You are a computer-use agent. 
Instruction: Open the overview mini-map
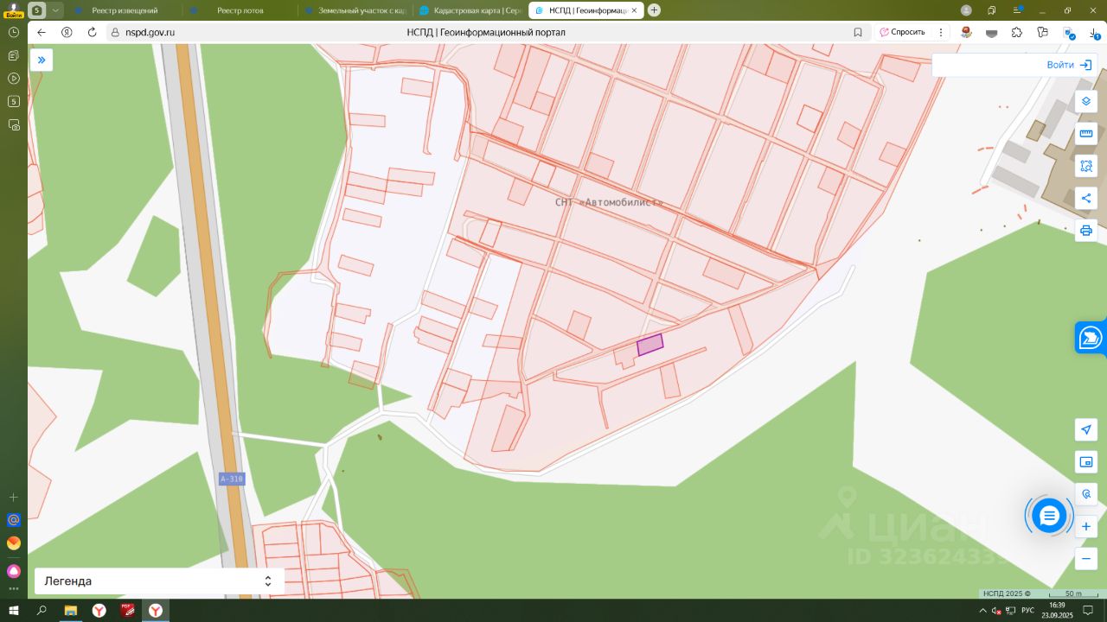1086,462
